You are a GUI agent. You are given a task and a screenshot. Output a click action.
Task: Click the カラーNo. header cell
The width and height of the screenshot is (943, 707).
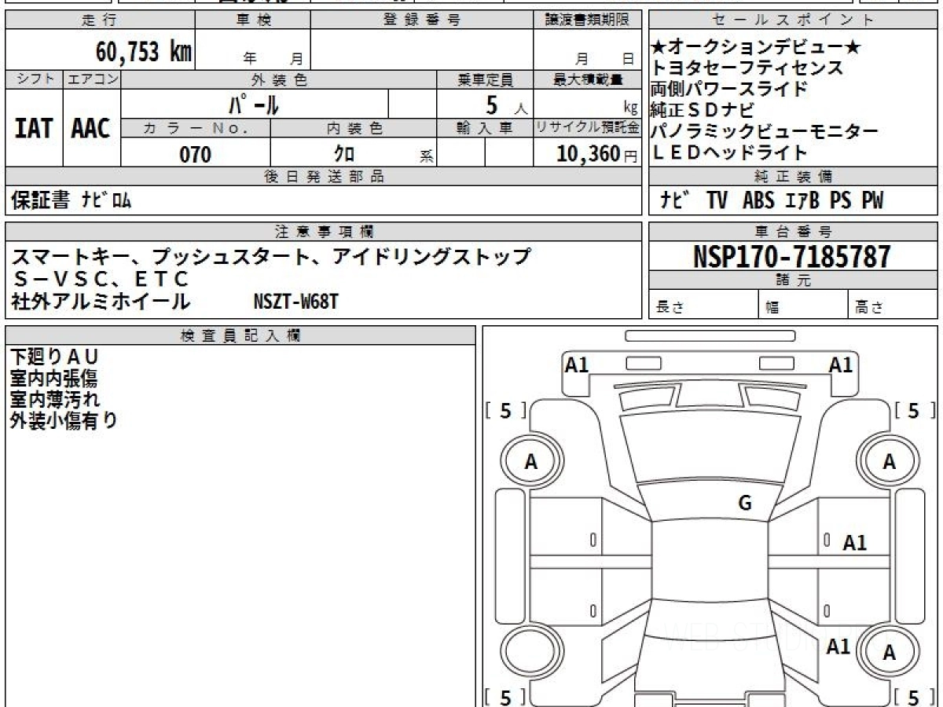point(196,127)
